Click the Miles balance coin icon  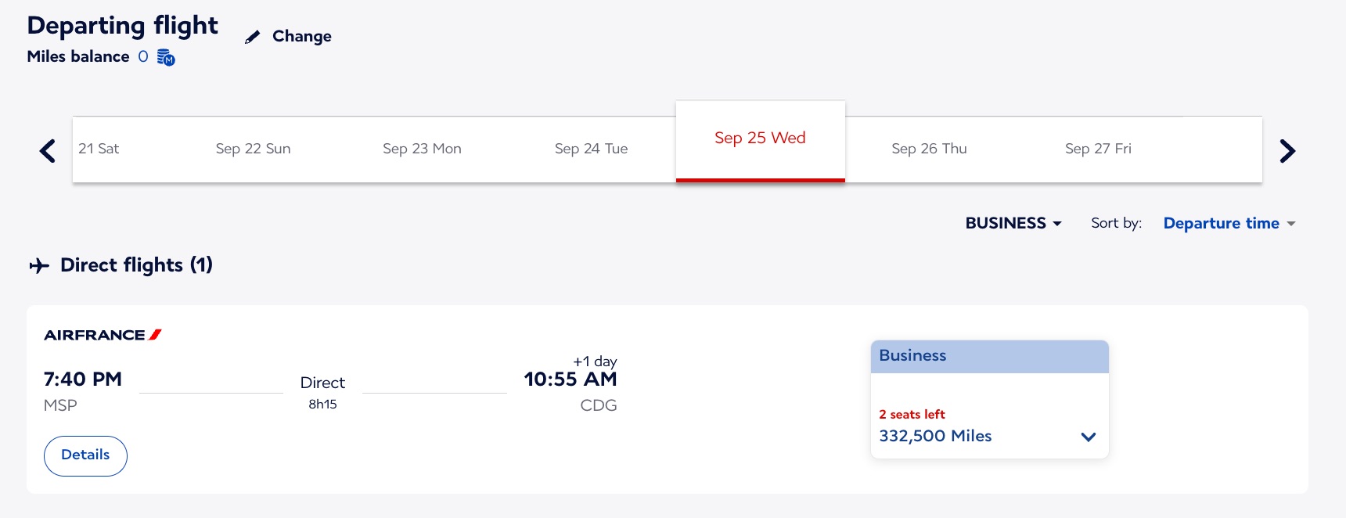(x=165, y=57)
